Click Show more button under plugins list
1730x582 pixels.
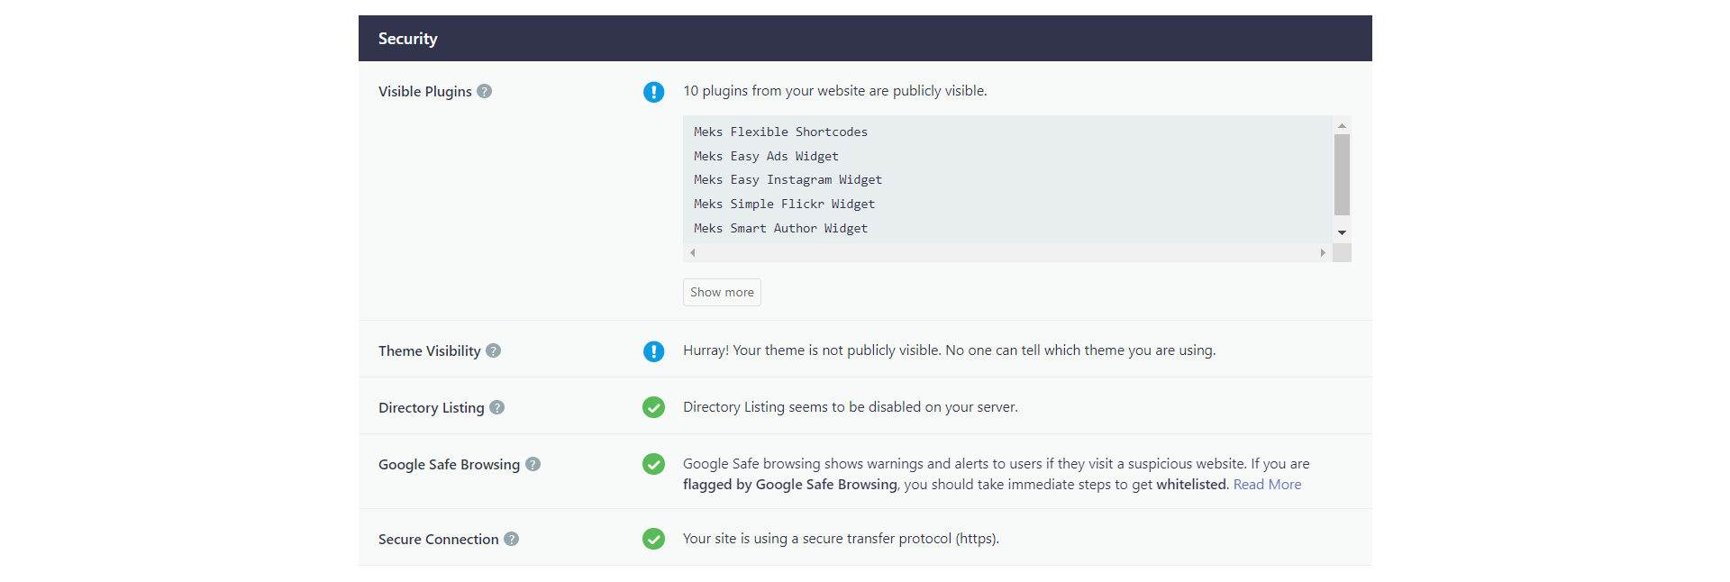click(722, 292)
